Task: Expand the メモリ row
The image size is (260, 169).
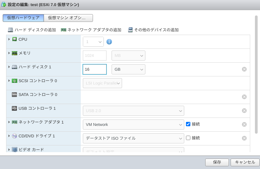Action: coord(9,53)
